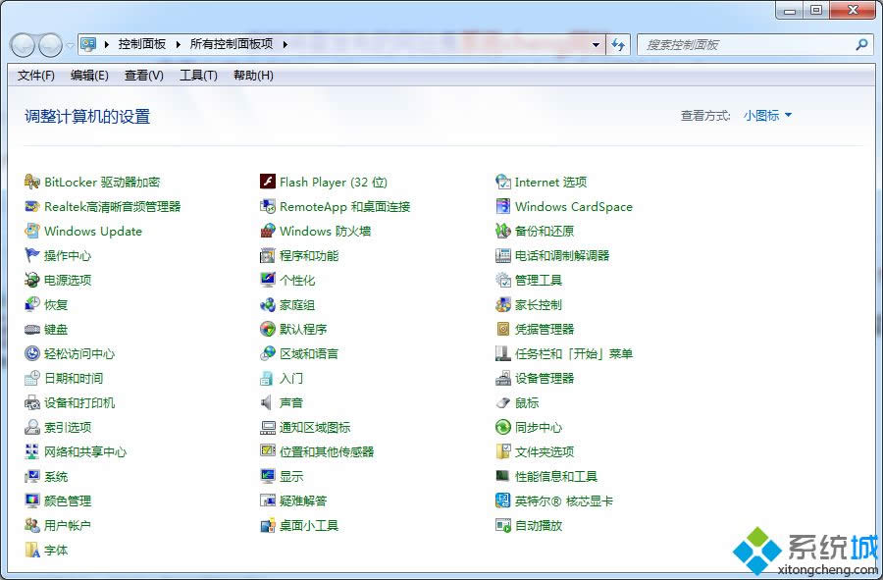883x580 pixels.
Task: Click the 网络和共享中心 icon
Action: [32, 451]
